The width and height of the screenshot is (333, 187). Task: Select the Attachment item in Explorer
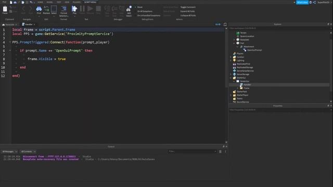coord(247,47)
